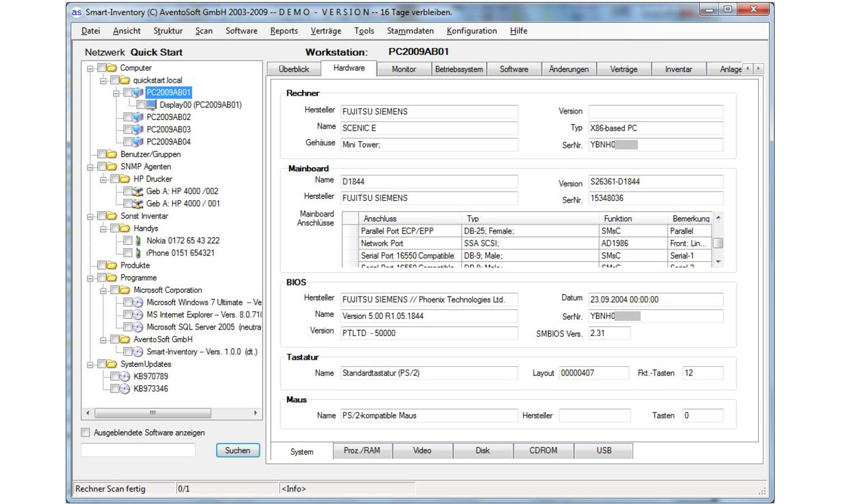Click the computer icon beside PC2009AB02

[x=138, y=117]
